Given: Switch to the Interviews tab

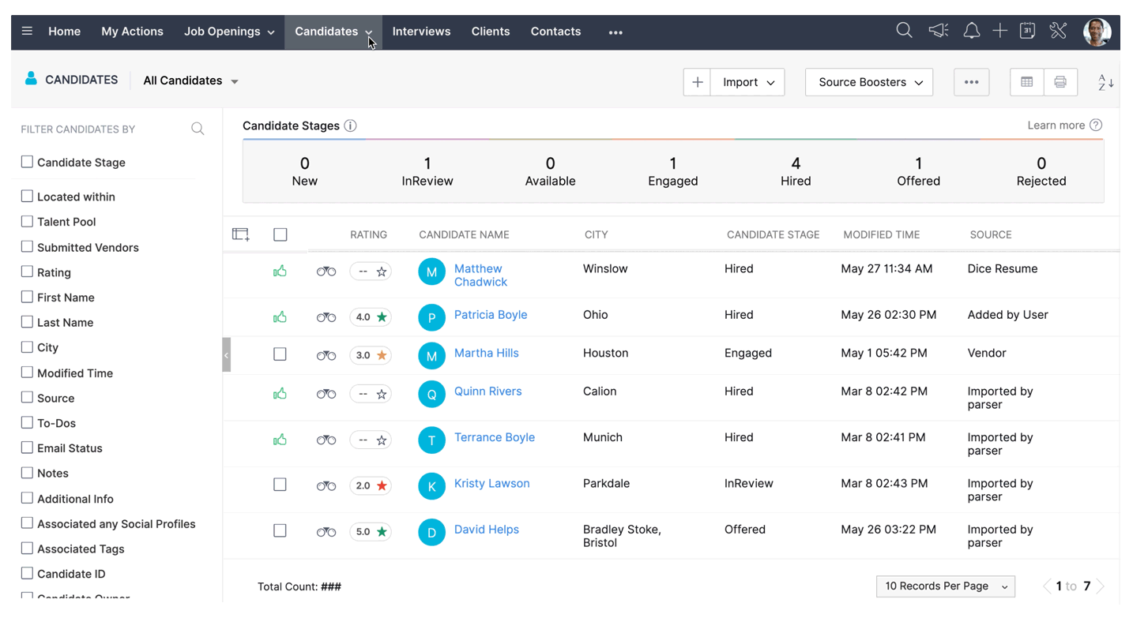Looking at the screenshot, I should point(421,32).
